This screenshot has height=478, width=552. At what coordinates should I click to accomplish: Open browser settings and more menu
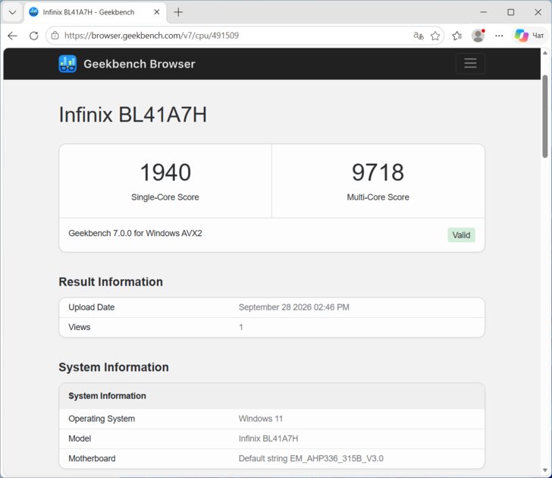pos(499,36)
